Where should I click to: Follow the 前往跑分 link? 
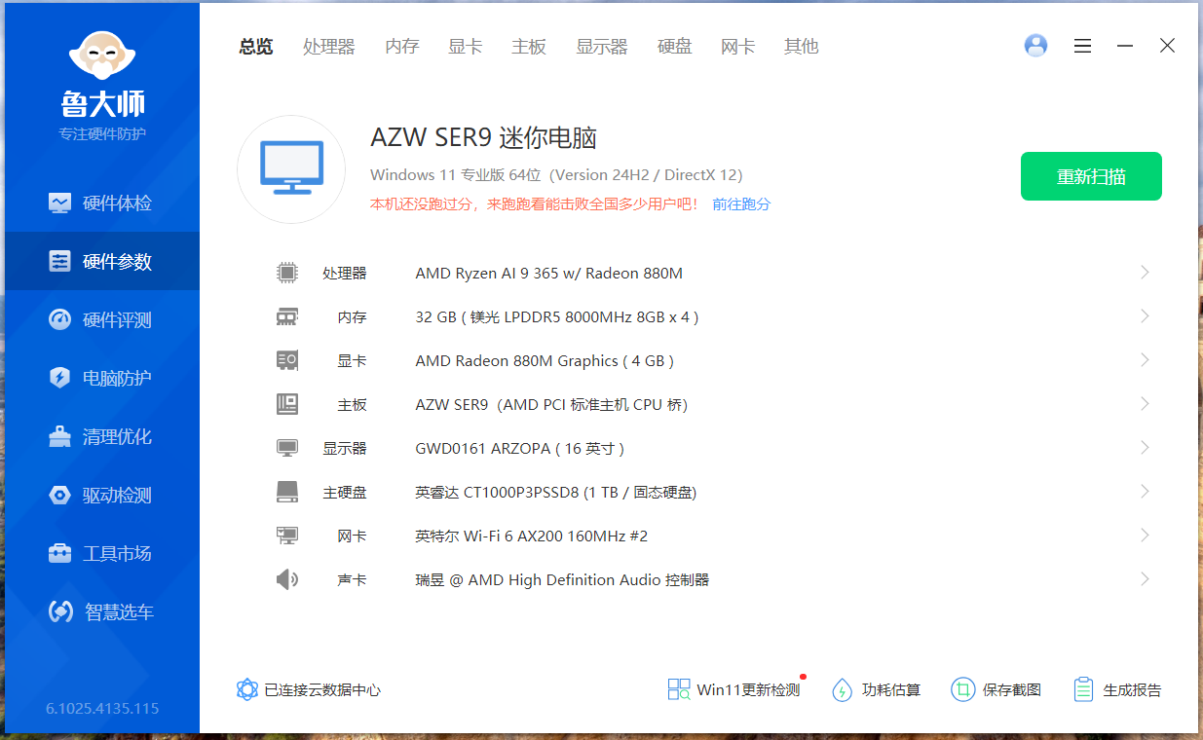click(741, 204)
